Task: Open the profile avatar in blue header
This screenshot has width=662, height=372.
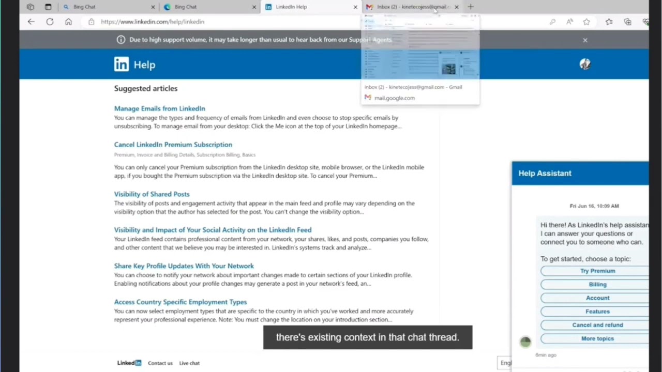Action: (x=585, y=64)
